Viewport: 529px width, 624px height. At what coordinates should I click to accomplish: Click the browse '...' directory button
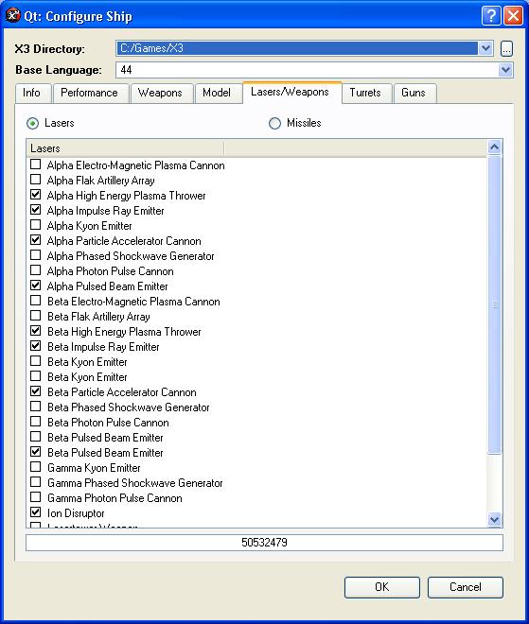(x=506, y=49)
